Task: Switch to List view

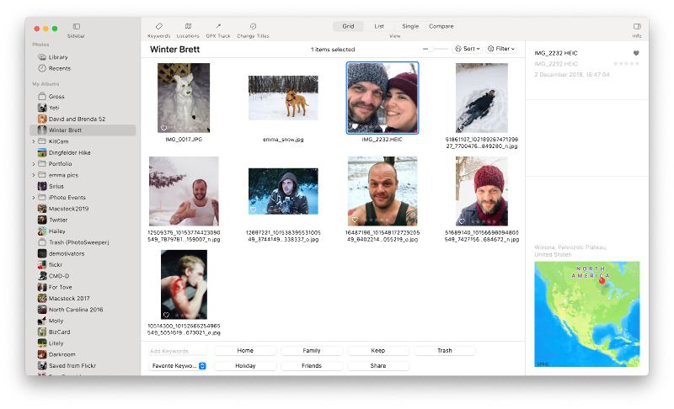Action: (x=378, y=26)
